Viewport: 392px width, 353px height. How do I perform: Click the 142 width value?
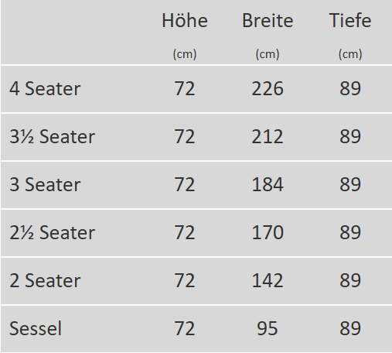268,280
